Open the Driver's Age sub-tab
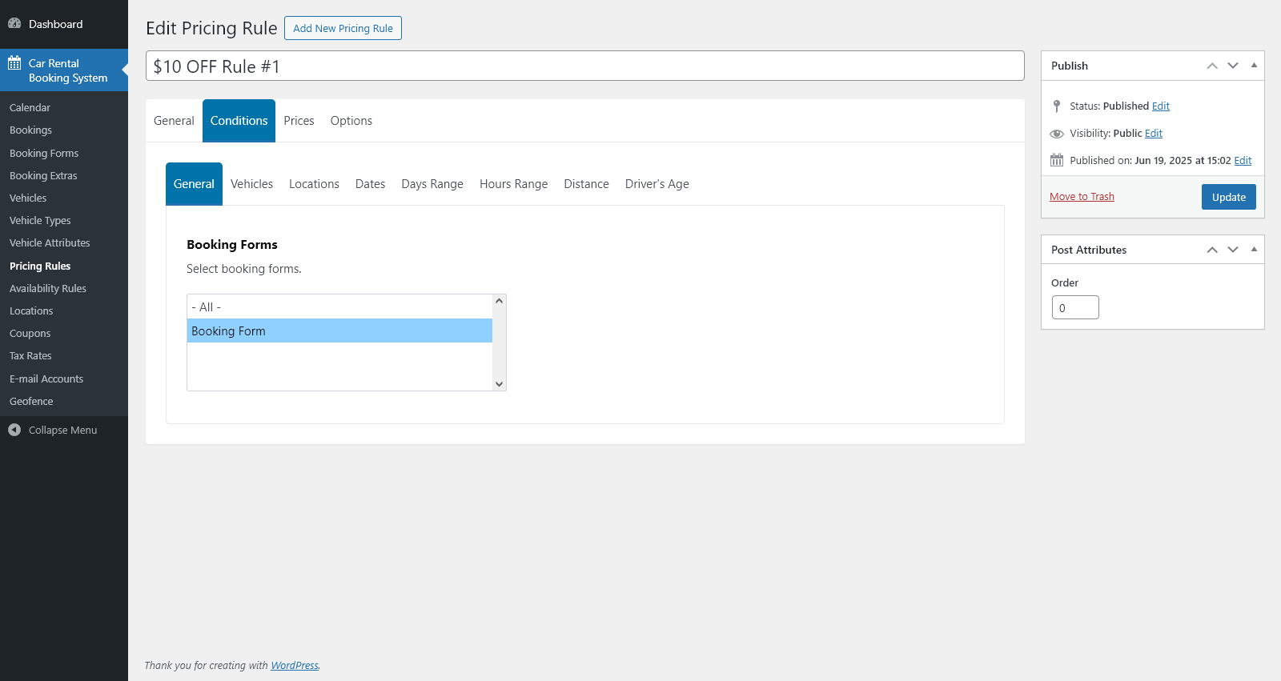The height and width of the screenshot is (681, 1281). pyautogui.click(x=657, y=184)
